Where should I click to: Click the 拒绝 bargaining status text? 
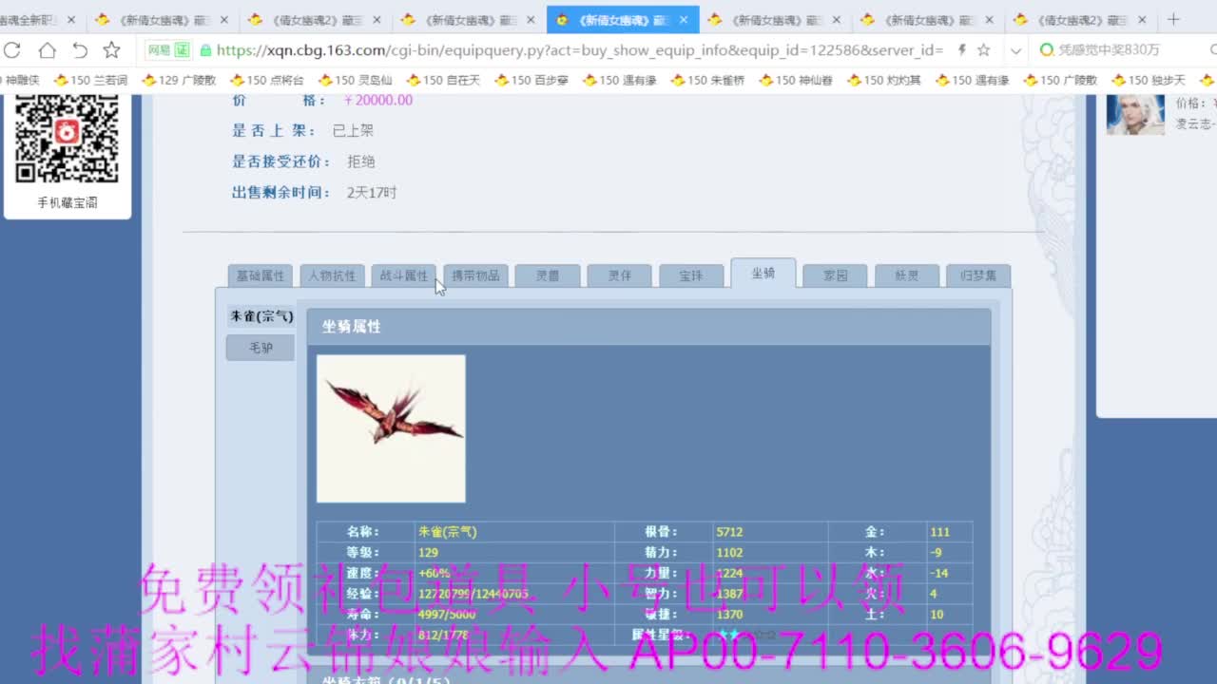tap(361, 161)
